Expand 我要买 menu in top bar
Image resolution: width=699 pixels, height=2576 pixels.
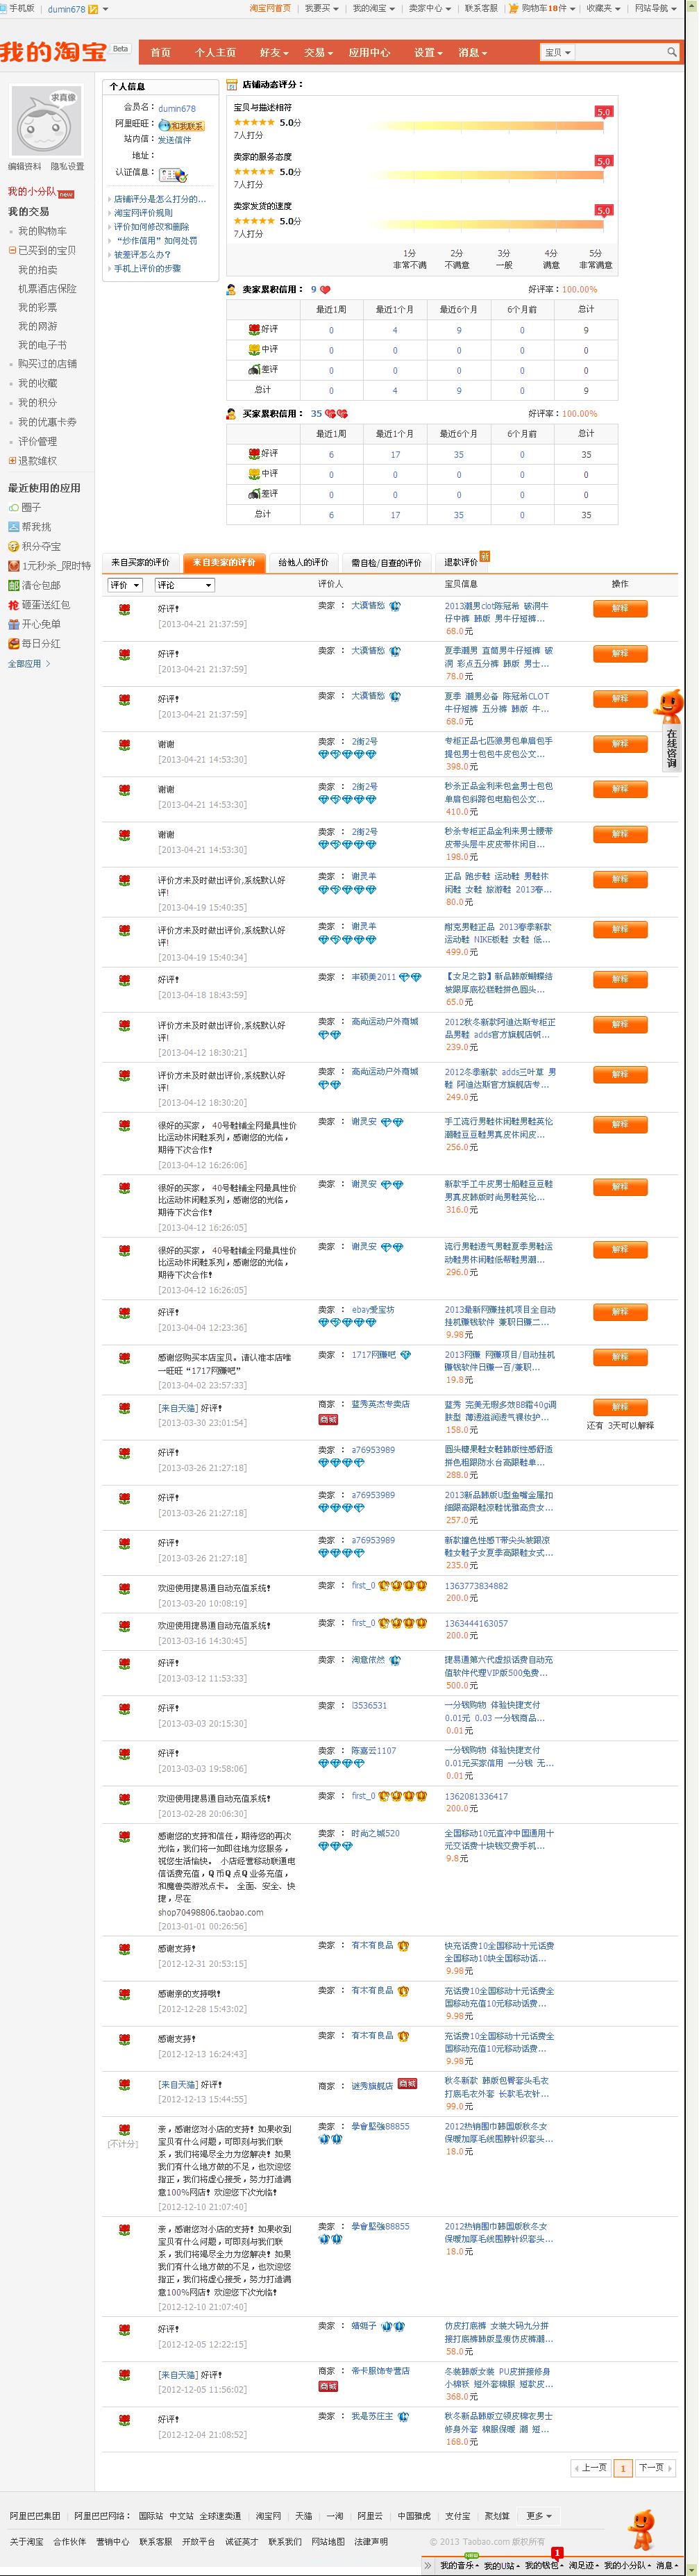[321, 8]
